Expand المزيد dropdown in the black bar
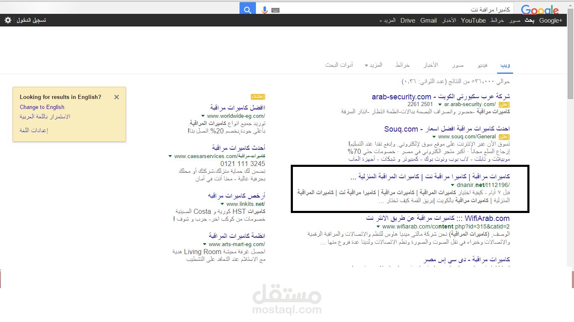 click(387, 21)
